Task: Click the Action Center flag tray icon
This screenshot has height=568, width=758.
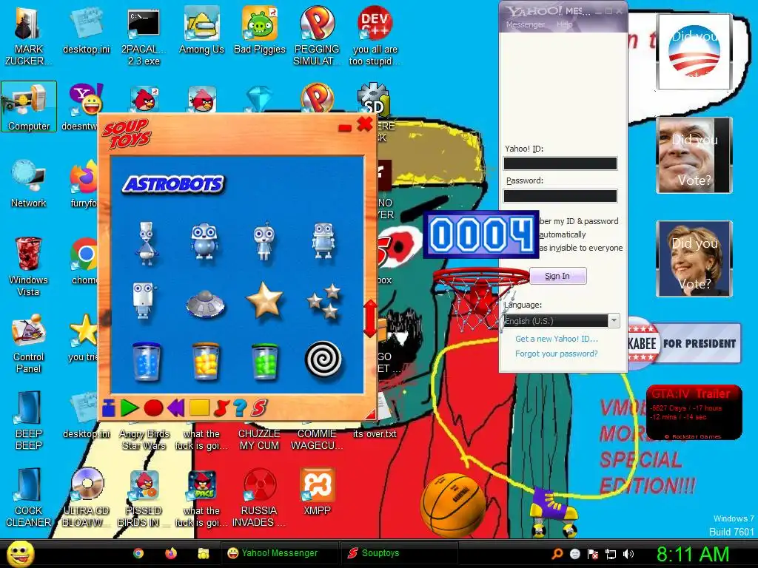Action: [593, 554]
